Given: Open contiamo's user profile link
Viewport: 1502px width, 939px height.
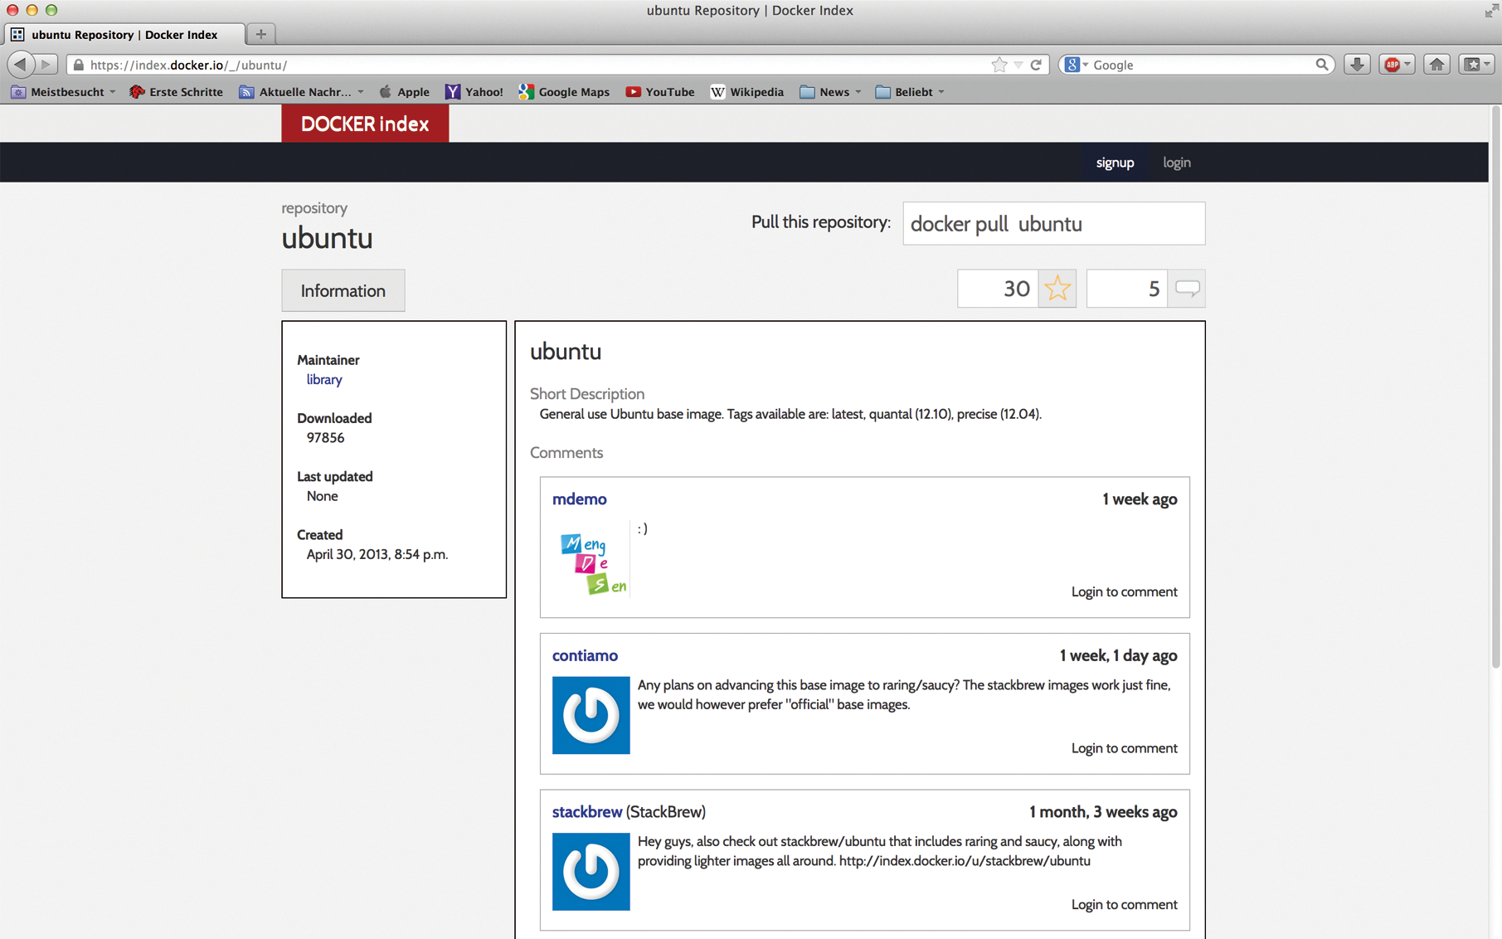Looking at the screenshot, I should pyautogui.click(x=585, y=655).
